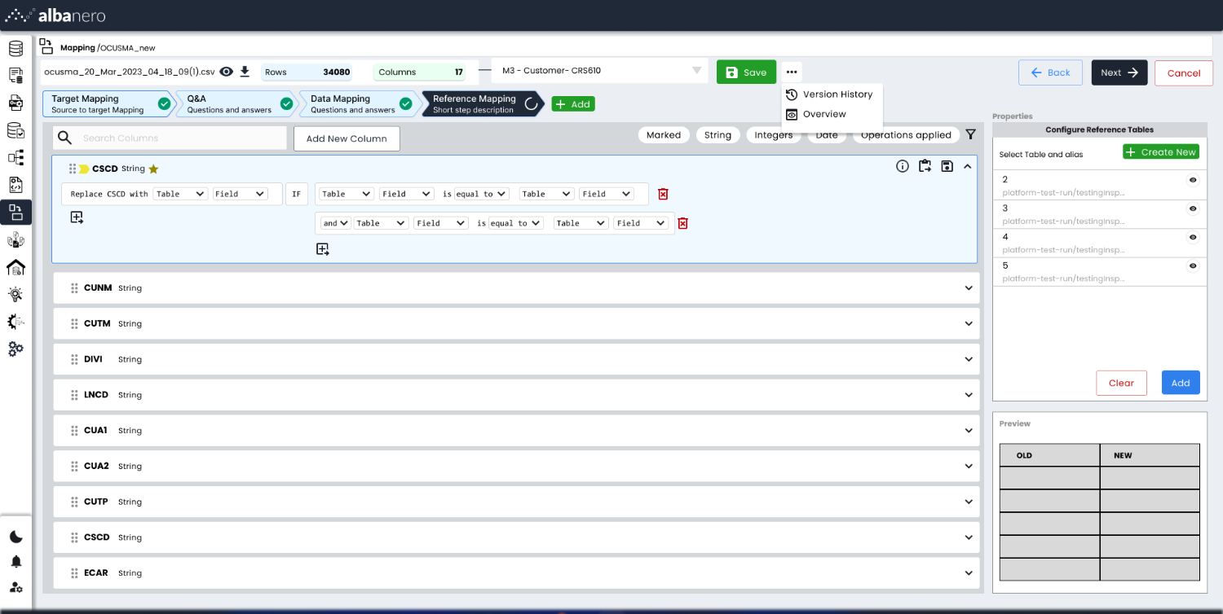The height and width of the screenshot is (614, 1223).
Task: Click the save disk icon in the CSCD card
Action: point(947,166)
